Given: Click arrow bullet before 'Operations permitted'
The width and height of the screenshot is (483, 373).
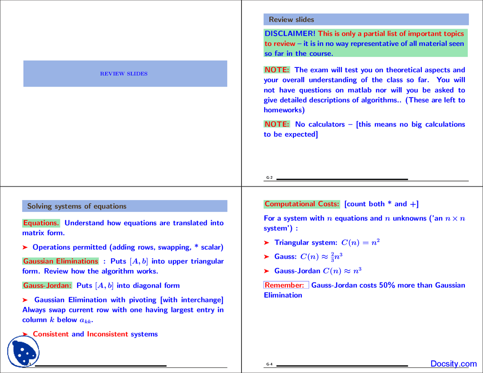Looking at the screenshot, I should [25, 247].
